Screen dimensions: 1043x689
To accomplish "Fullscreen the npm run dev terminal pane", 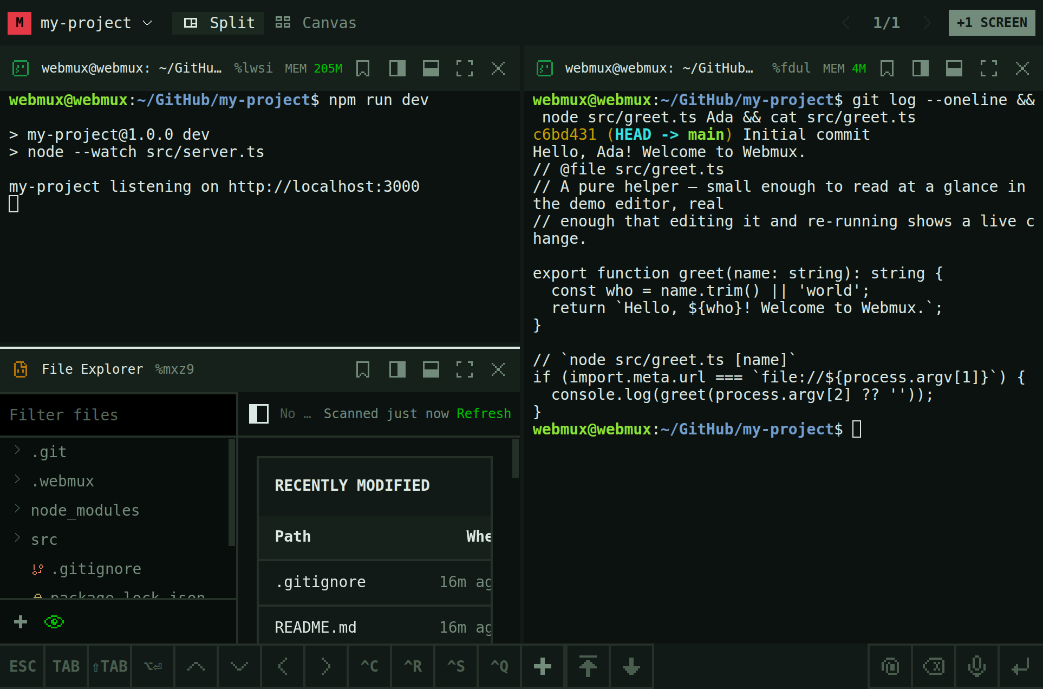I will tap(465, 68).
